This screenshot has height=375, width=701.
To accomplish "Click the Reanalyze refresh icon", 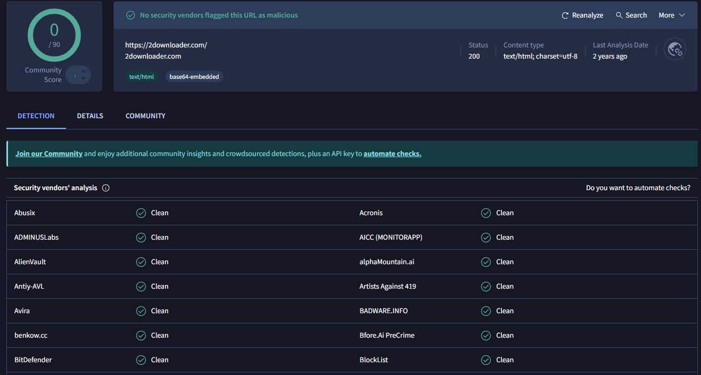I will 565,15.
